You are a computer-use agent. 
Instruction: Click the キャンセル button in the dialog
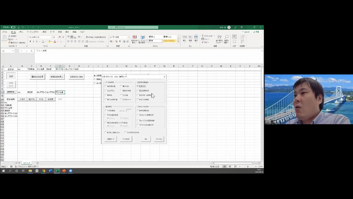(159, 139)
